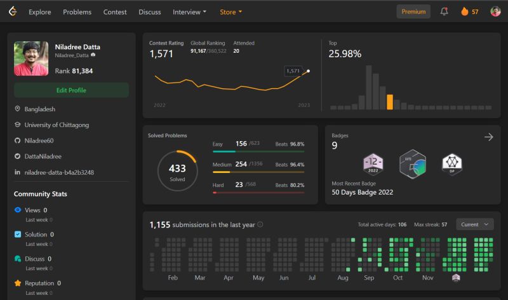508x300 pixels.
Task: Open the DP graph badge icon
Action: tap(452, 164)
